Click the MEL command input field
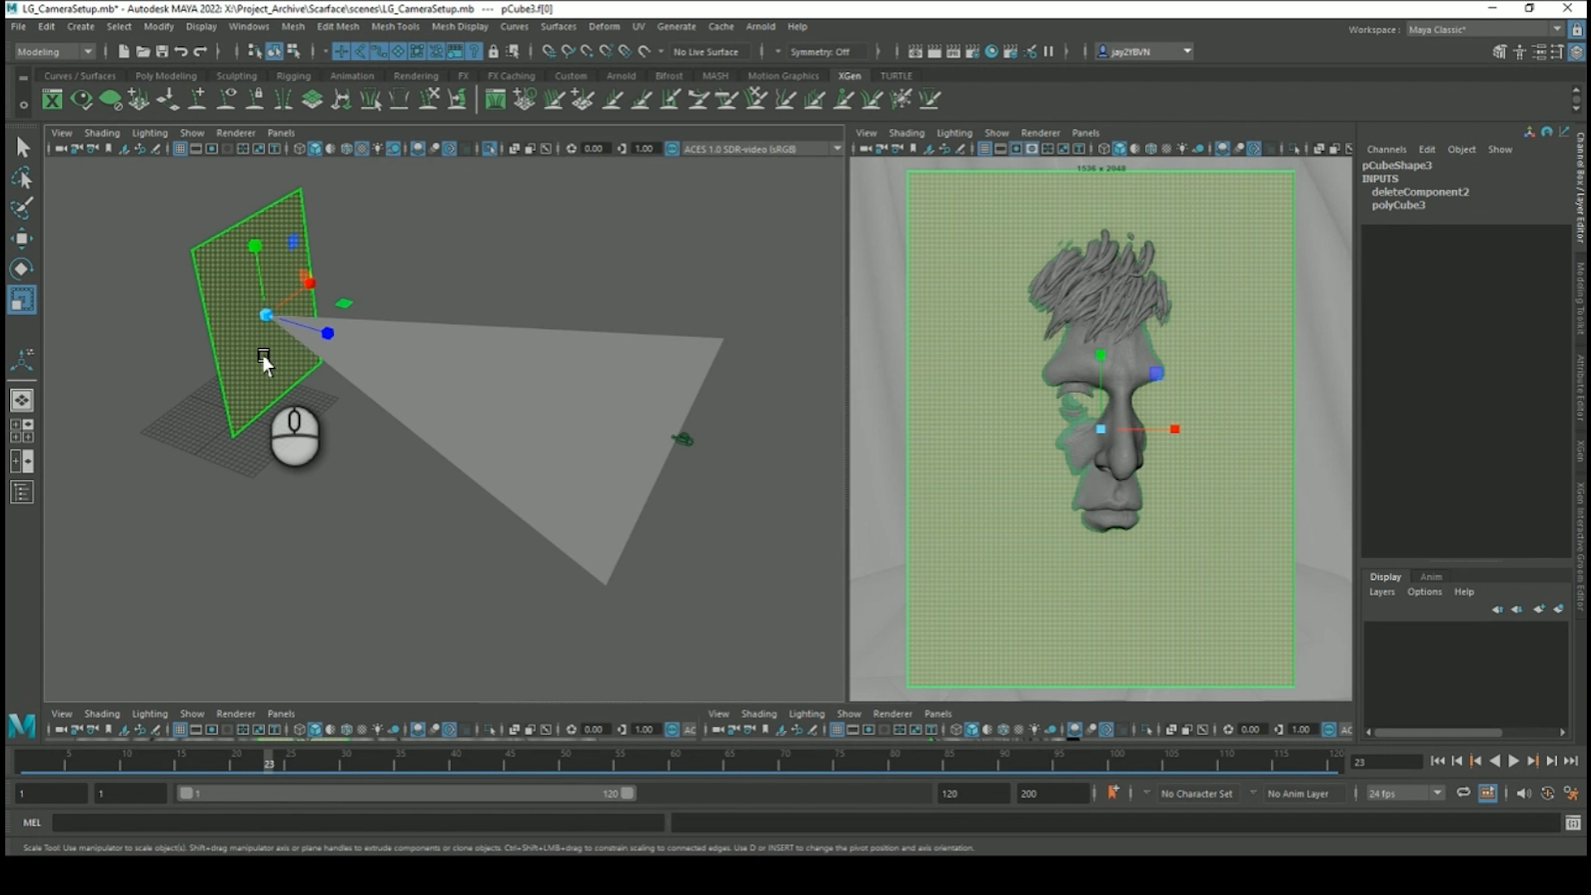 pos(358,822)
